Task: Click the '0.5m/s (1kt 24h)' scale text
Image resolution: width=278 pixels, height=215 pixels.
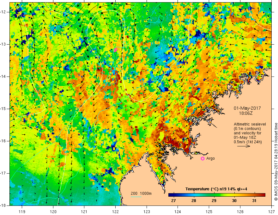Action: coord(248,142)
